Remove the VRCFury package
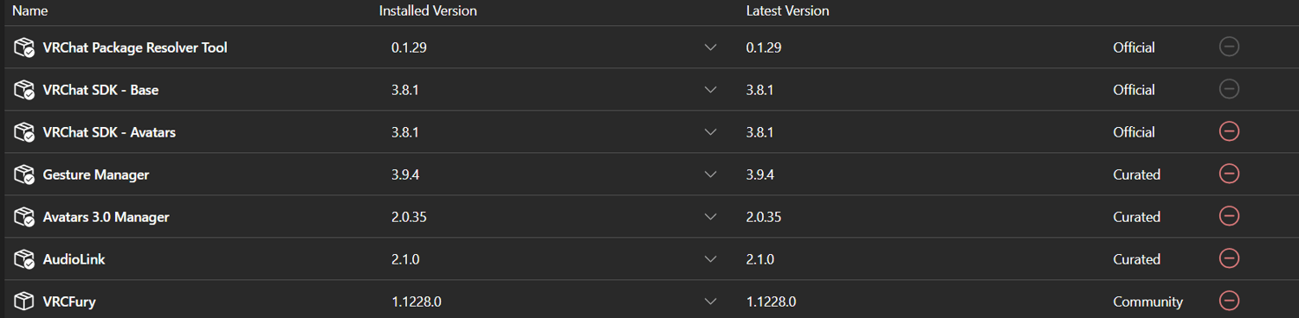 click(x=1229, y=301)
